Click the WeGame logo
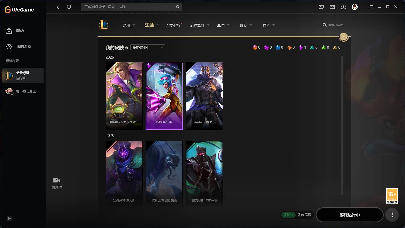Screen dimensions: 405x228 [x=19, y=10]
